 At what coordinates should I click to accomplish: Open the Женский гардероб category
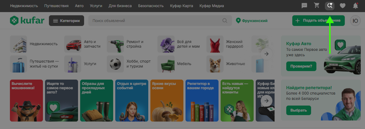click(225, 44)
